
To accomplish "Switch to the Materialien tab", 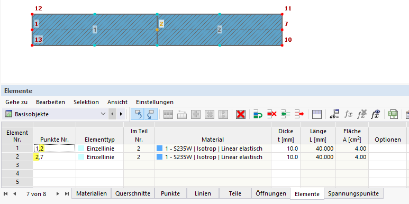I will [x=92, y=193].
